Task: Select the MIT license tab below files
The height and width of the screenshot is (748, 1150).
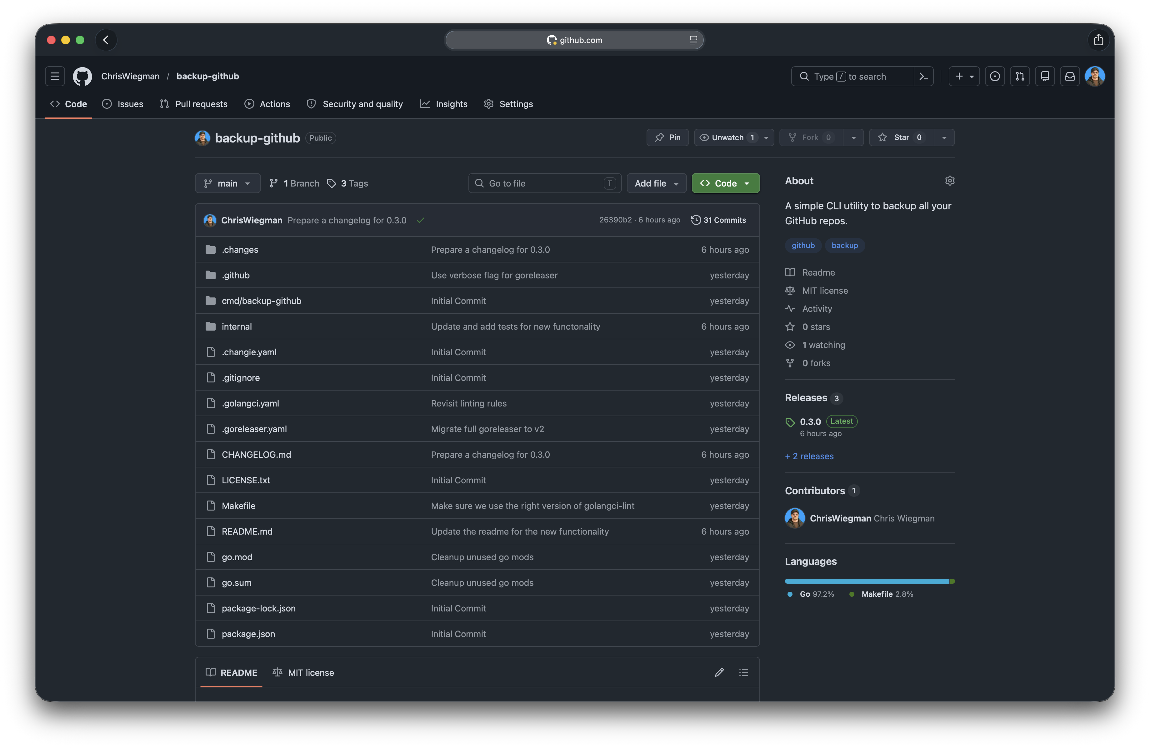Action: pyautogui.click(x=303, y=672)
